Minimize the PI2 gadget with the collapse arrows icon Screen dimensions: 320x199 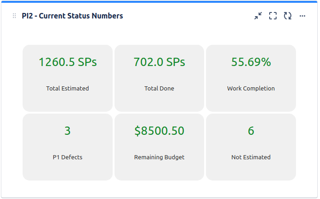click(x=258, y=16)
